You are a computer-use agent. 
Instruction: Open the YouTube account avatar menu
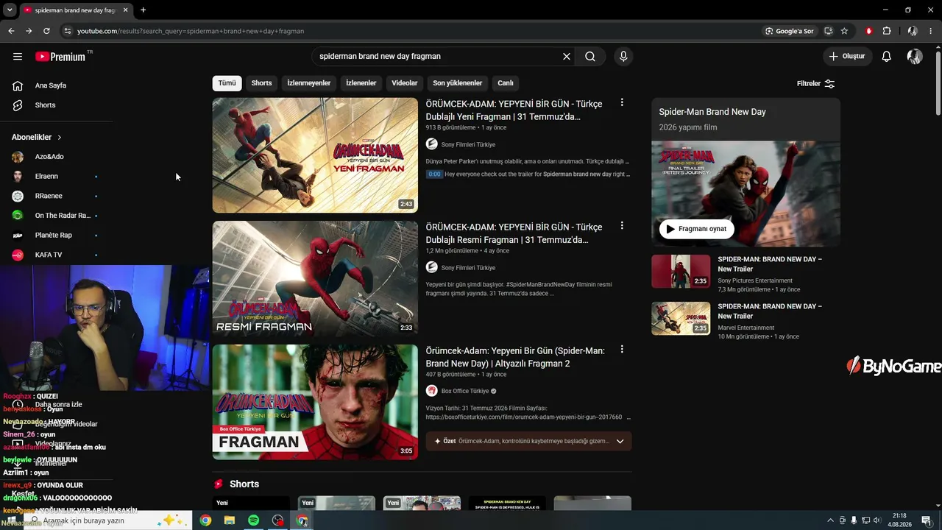915,56
